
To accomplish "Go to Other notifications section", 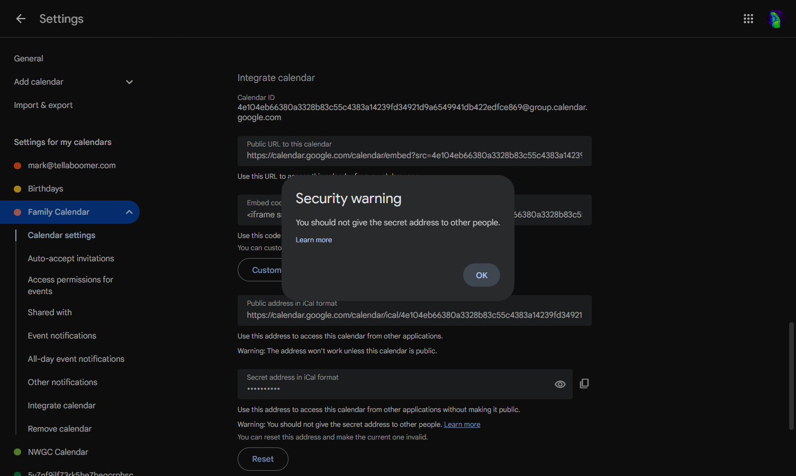I will pos(62,382).
